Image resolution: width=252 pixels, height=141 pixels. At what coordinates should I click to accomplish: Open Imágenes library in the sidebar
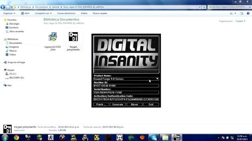12,47
